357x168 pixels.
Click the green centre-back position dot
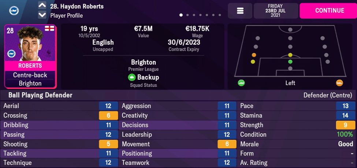pos(290,62)
